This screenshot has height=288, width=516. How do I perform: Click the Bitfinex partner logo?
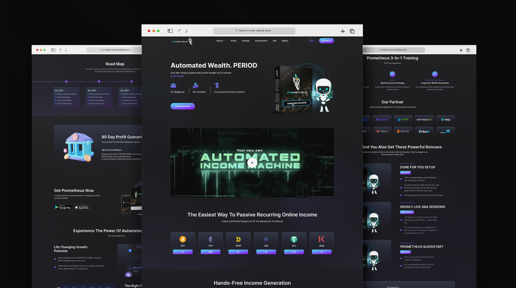click(x=424, y=120)
